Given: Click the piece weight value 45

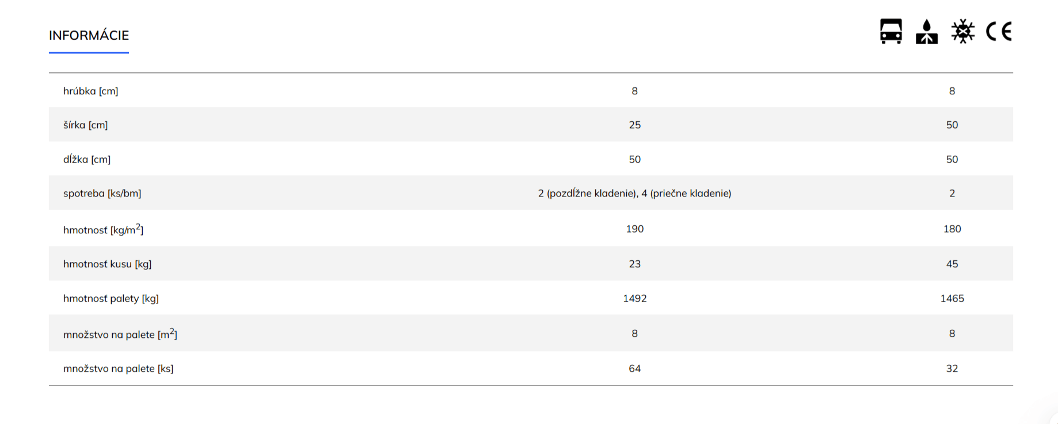Looking at the screenshot, I should click(952, 264).
